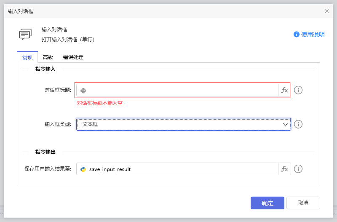337x222 pixels.
Task: Click the blue info icon beside 使用说明
Action: [x=297, y=35]
